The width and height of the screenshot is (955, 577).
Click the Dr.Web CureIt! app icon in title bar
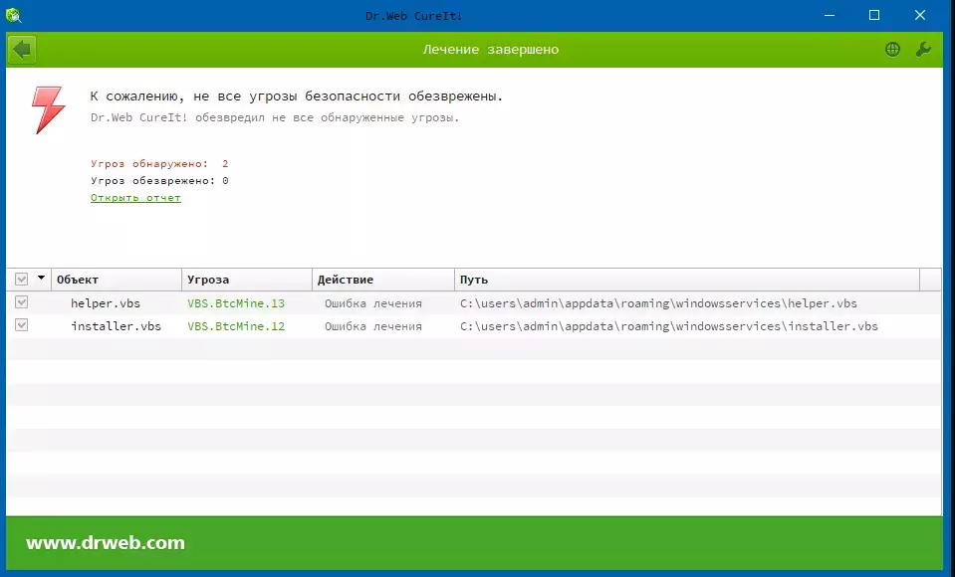tap(13, 15)
